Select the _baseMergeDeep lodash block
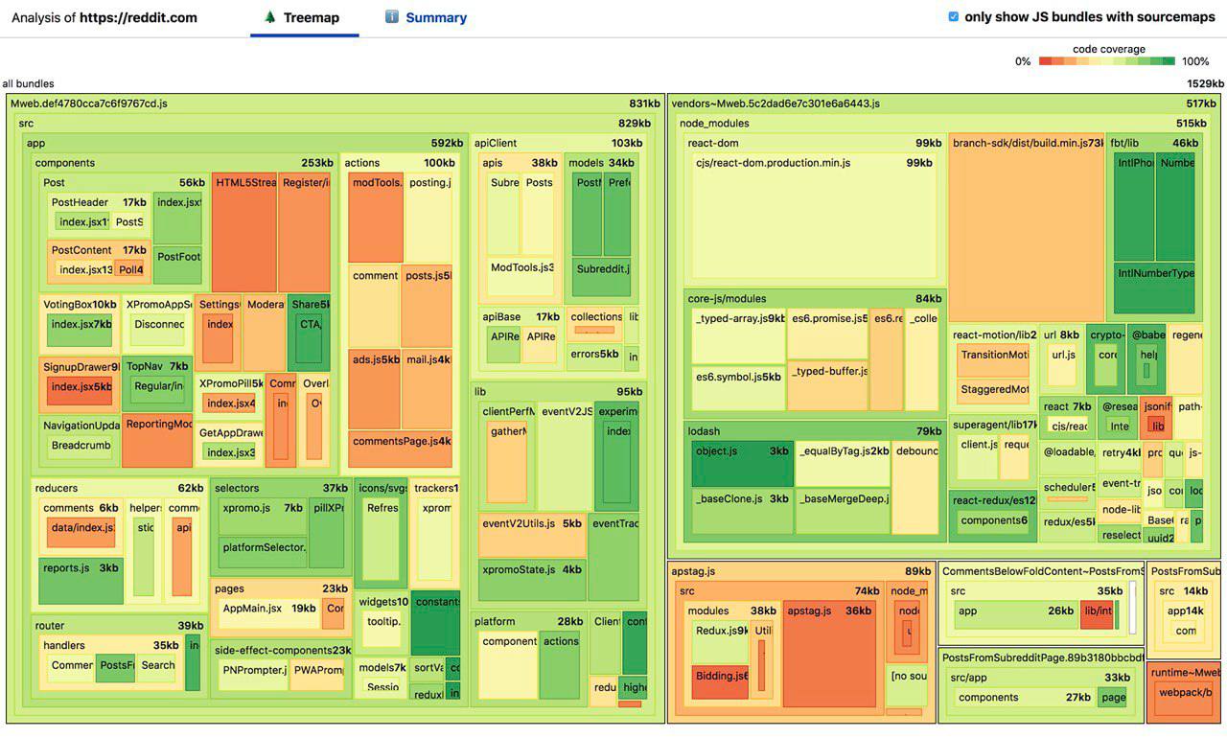 pyautogui.click(x=843, y=511)
